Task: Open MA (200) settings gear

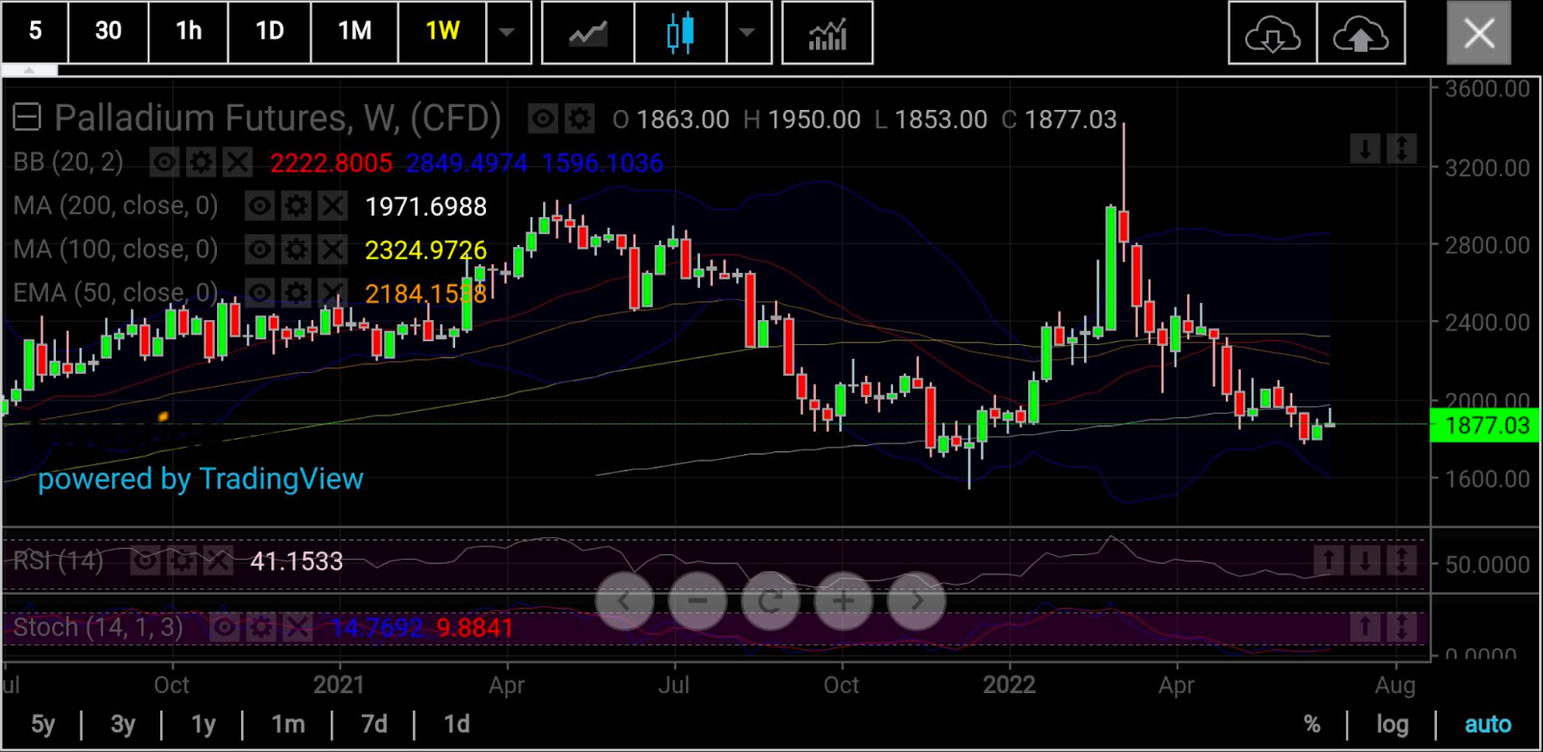Action: click(296, 205)
